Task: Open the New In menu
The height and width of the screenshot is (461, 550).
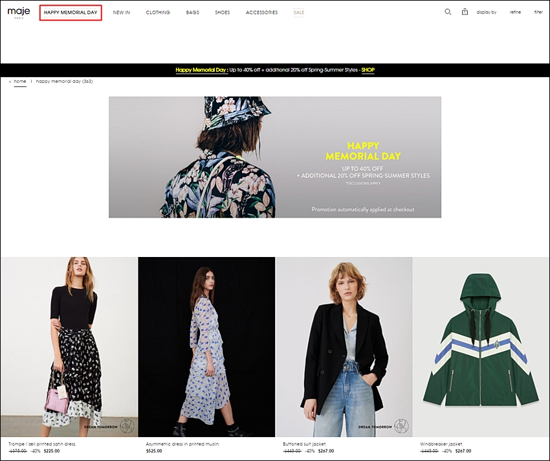Action: point(122,13)
